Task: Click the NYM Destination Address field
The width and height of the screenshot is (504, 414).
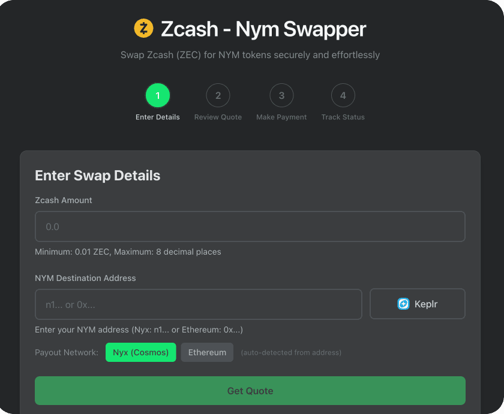Action: click(x=199, y=304)
